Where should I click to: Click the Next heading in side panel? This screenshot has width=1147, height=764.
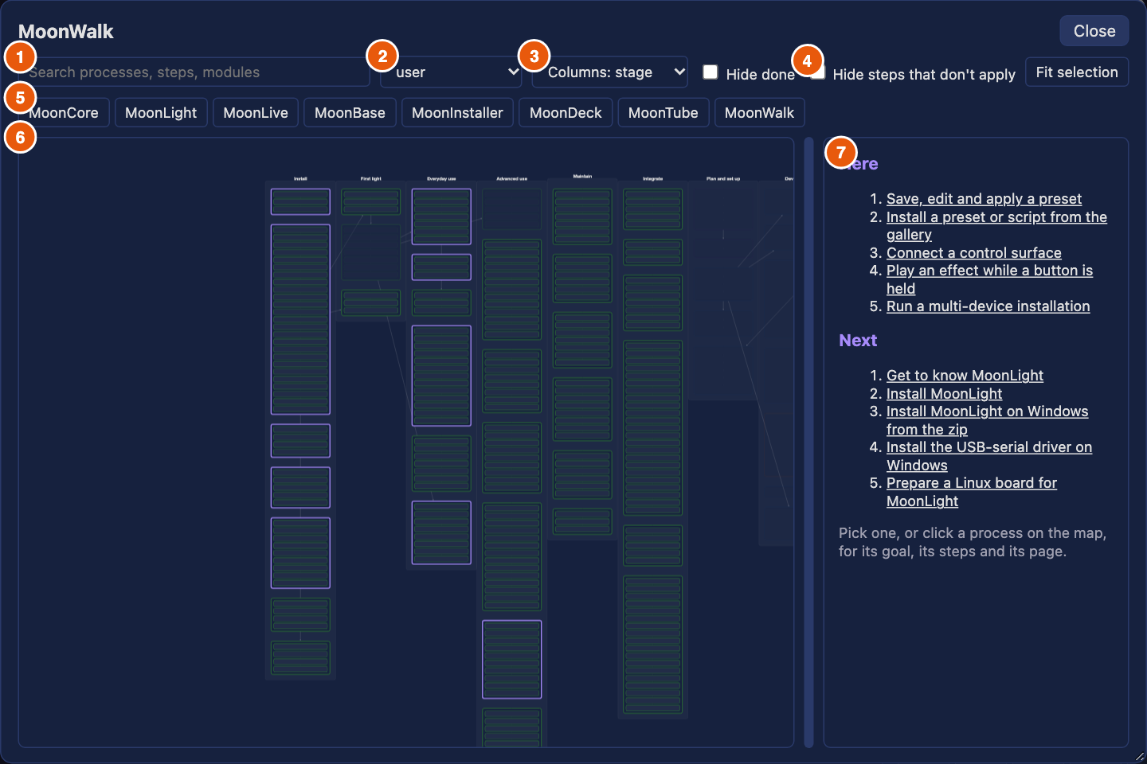(858, 341)
